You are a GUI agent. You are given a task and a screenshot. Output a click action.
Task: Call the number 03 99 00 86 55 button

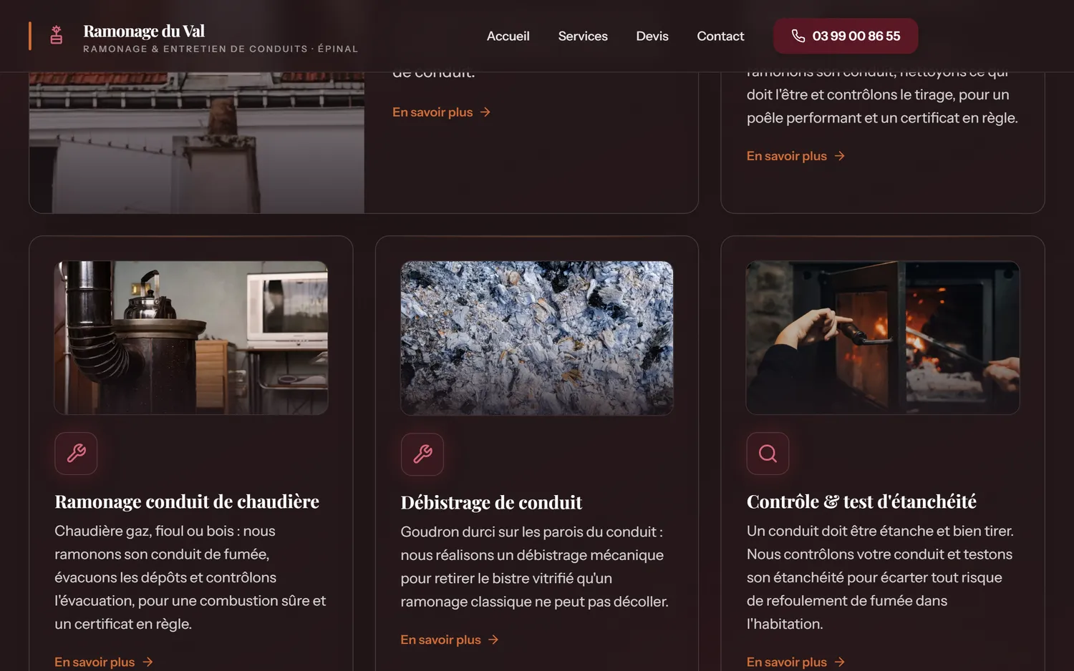[x=846, y=36]
